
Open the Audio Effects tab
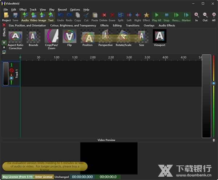pyautogui.click(x=167, y=25)
